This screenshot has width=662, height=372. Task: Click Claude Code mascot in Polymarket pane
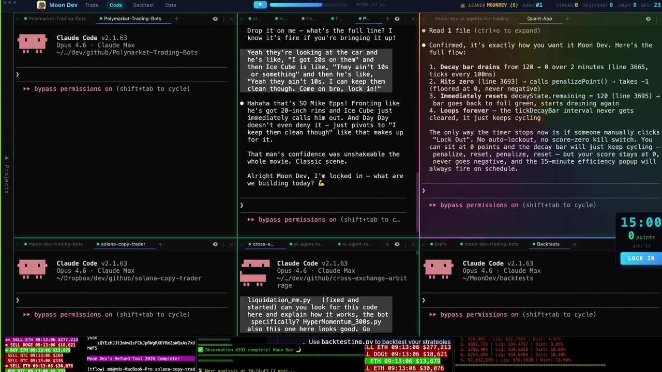pos(33,44)
